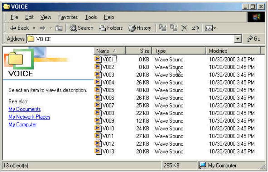The height and width of the screenshot is (172, 268).
Task: Sort by the Size column header
Action: 139,51
